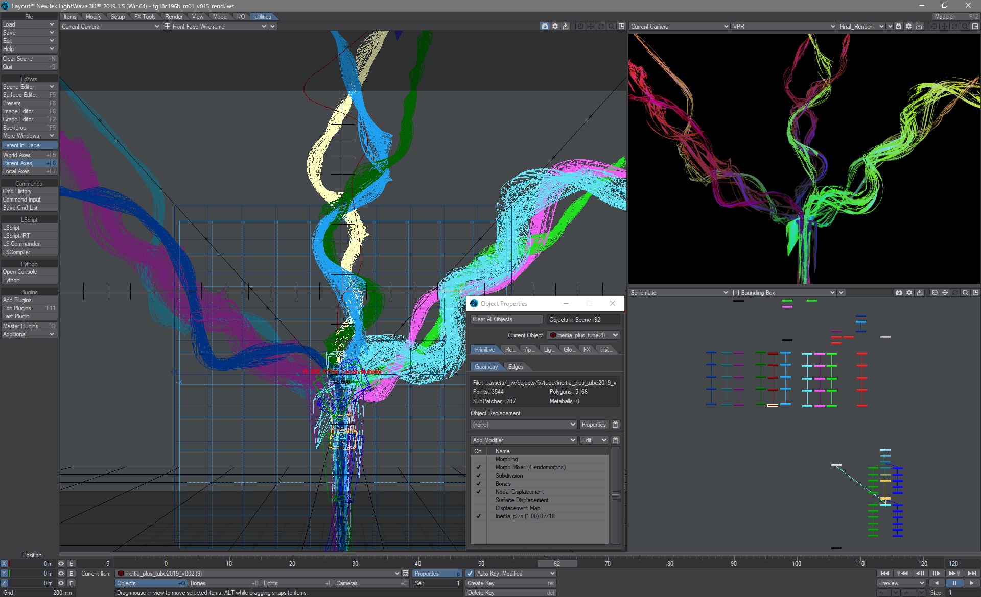Select the Geometry tab in Object Properties
The image size is (981, 597).
point(485,366)
